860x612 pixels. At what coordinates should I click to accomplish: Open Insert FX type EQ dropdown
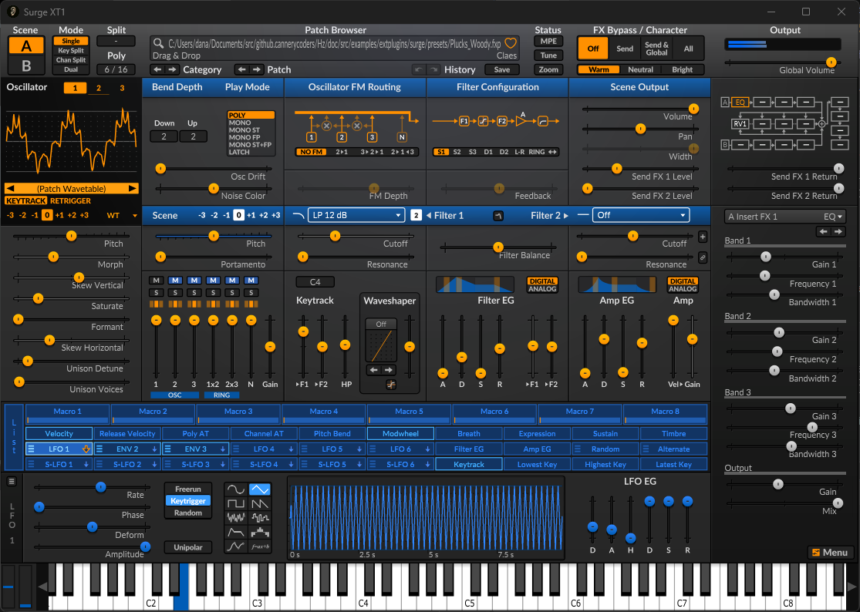pos(784,217)
